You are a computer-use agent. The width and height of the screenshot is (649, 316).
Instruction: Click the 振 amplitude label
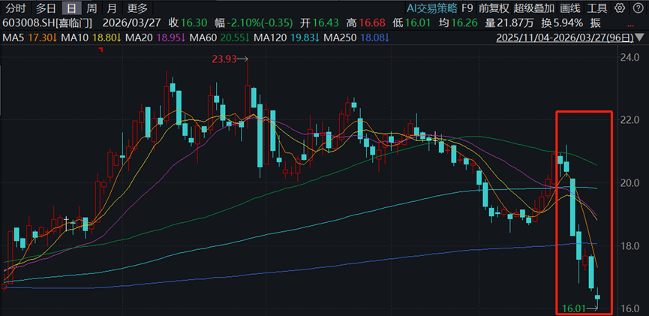point(596,23)
